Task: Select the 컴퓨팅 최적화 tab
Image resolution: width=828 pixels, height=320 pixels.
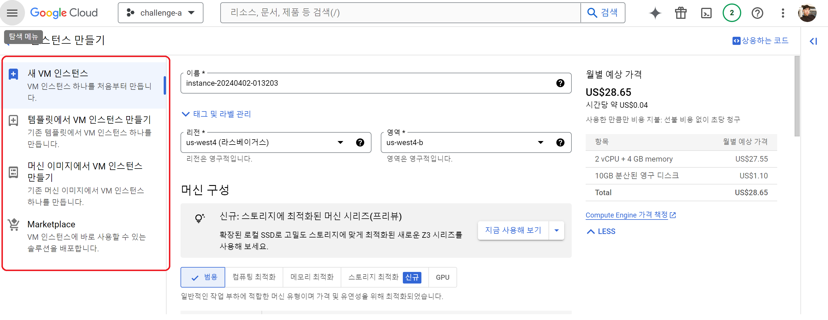Action: 254,277
